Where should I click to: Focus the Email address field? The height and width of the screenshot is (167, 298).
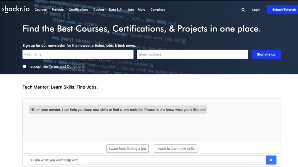(x=192, y=54)
